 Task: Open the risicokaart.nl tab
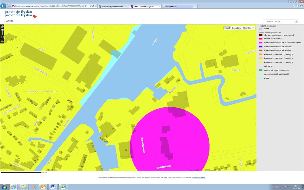[x=177, y=6]
